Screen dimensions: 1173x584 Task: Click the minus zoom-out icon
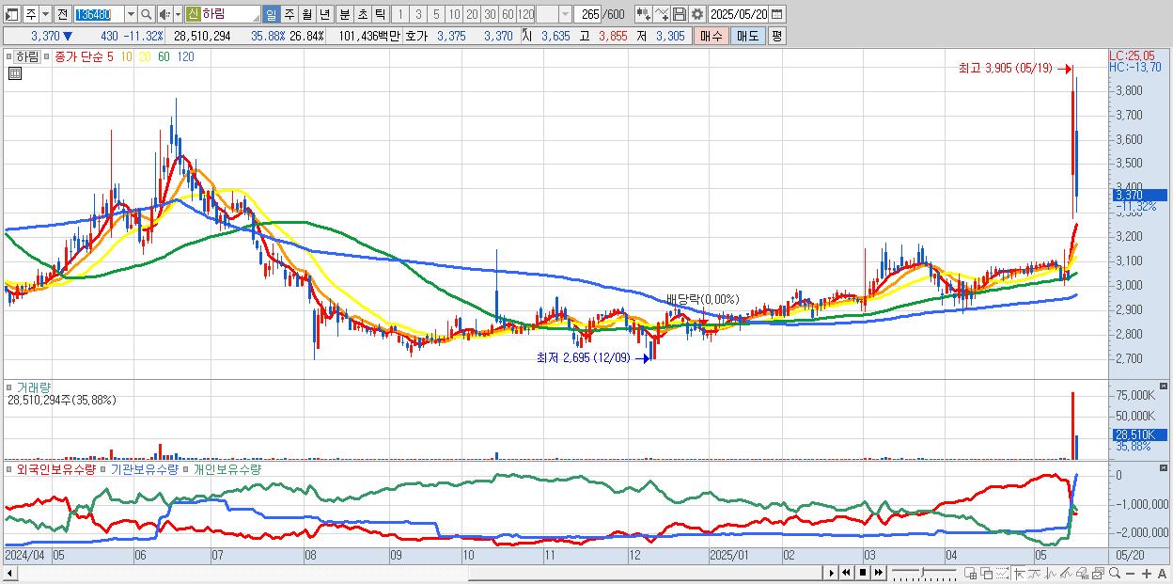tap(1131, 572)
